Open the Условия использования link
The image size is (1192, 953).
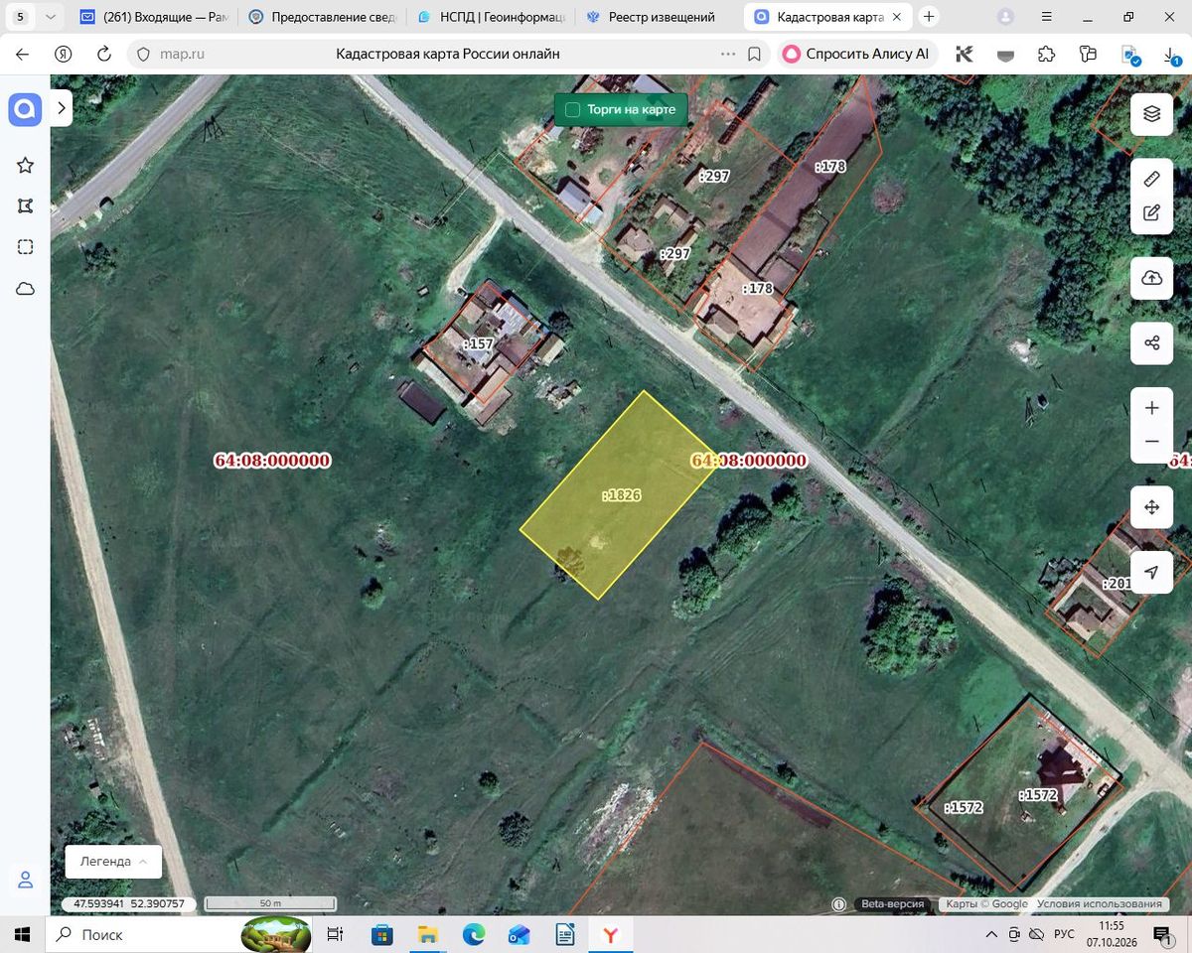click(x=1100, y=904)
